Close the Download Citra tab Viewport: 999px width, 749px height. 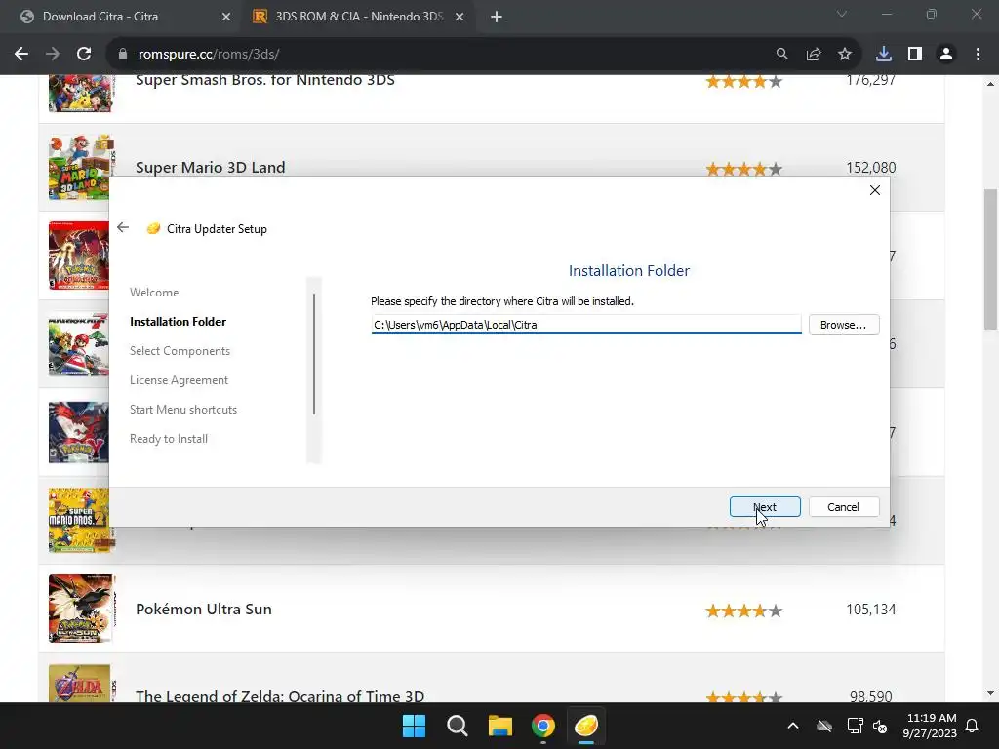coord(226,17)
